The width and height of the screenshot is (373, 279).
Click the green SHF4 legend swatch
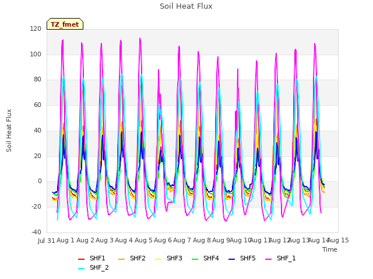click(195, 259)
